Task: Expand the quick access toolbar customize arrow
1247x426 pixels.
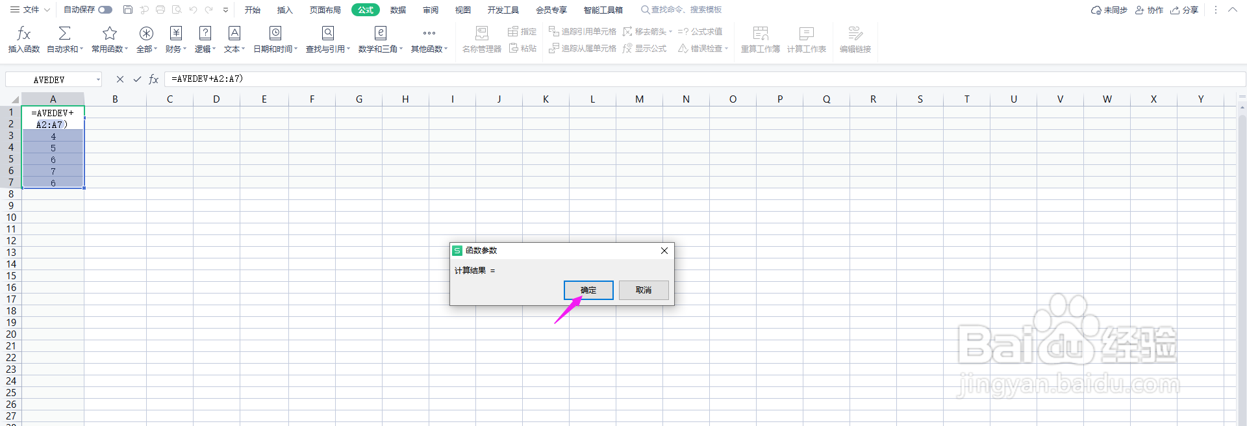Action: (225, 10)
